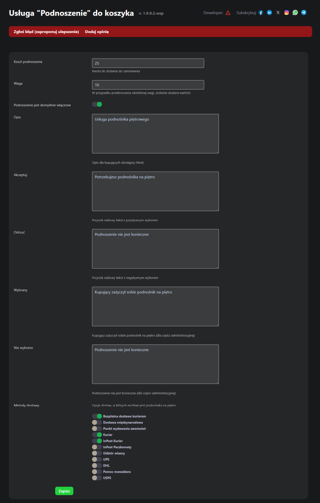Focus the Koszt podnoszenia input field
Image resolution: width=320 pixels, height=503 pixels.
[x=148, y=63]
